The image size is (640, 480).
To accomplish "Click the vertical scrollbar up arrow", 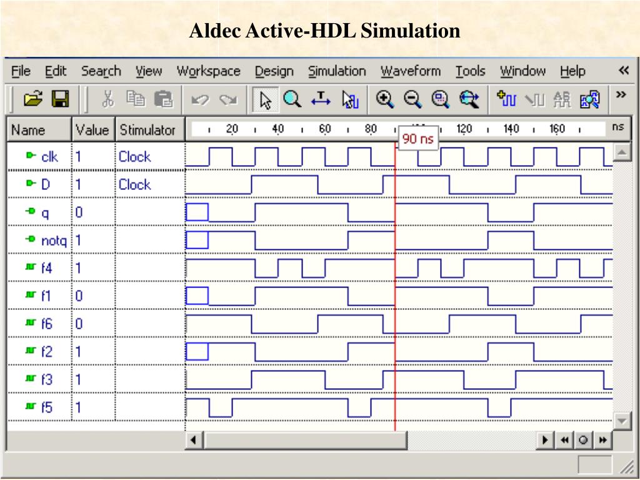I will point(622,152).
